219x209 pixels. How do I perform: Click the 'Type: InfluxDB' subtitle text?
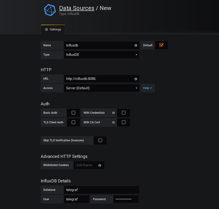pos(69,14)
